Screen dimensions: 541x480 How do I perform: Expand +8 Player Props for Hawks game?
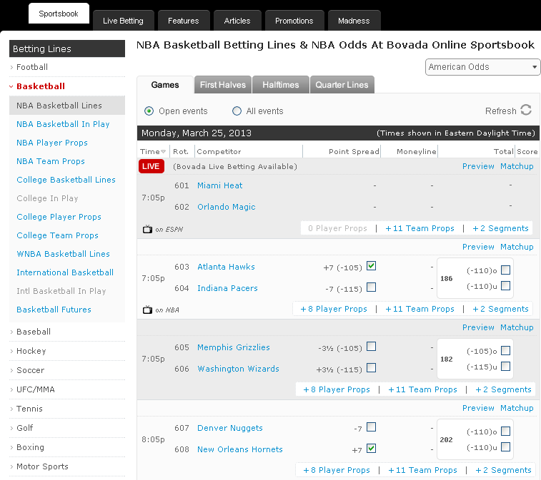(x=333, y=309)
